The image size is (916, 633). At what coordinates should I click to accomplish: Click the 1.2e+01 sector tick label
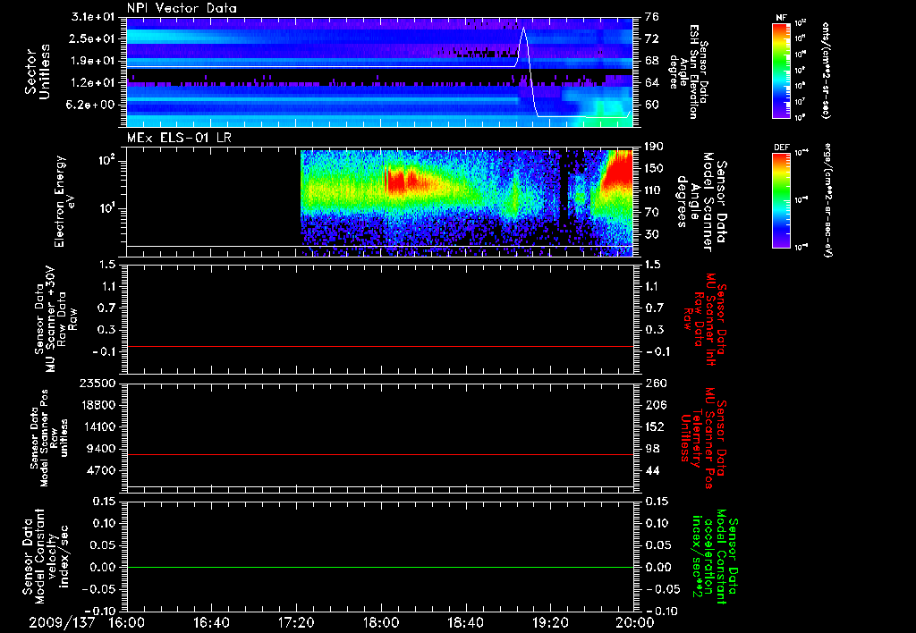click(93, 83)
